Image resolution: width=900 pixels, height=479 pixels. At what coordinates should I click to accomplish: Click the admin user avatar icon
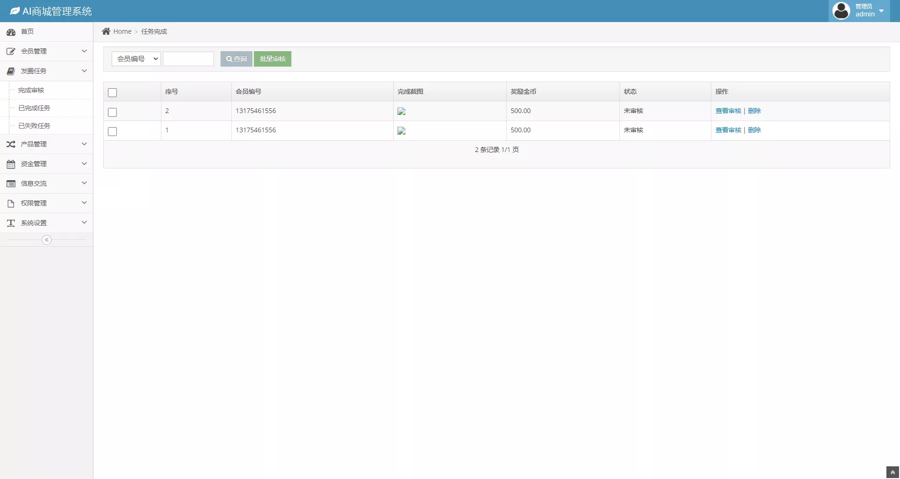(x=841, y=11)
